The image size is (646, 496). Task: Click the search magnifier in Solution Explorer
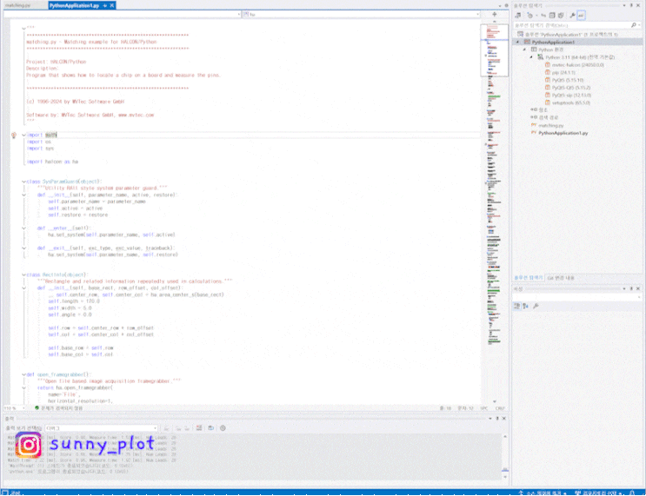click(634, 27)
